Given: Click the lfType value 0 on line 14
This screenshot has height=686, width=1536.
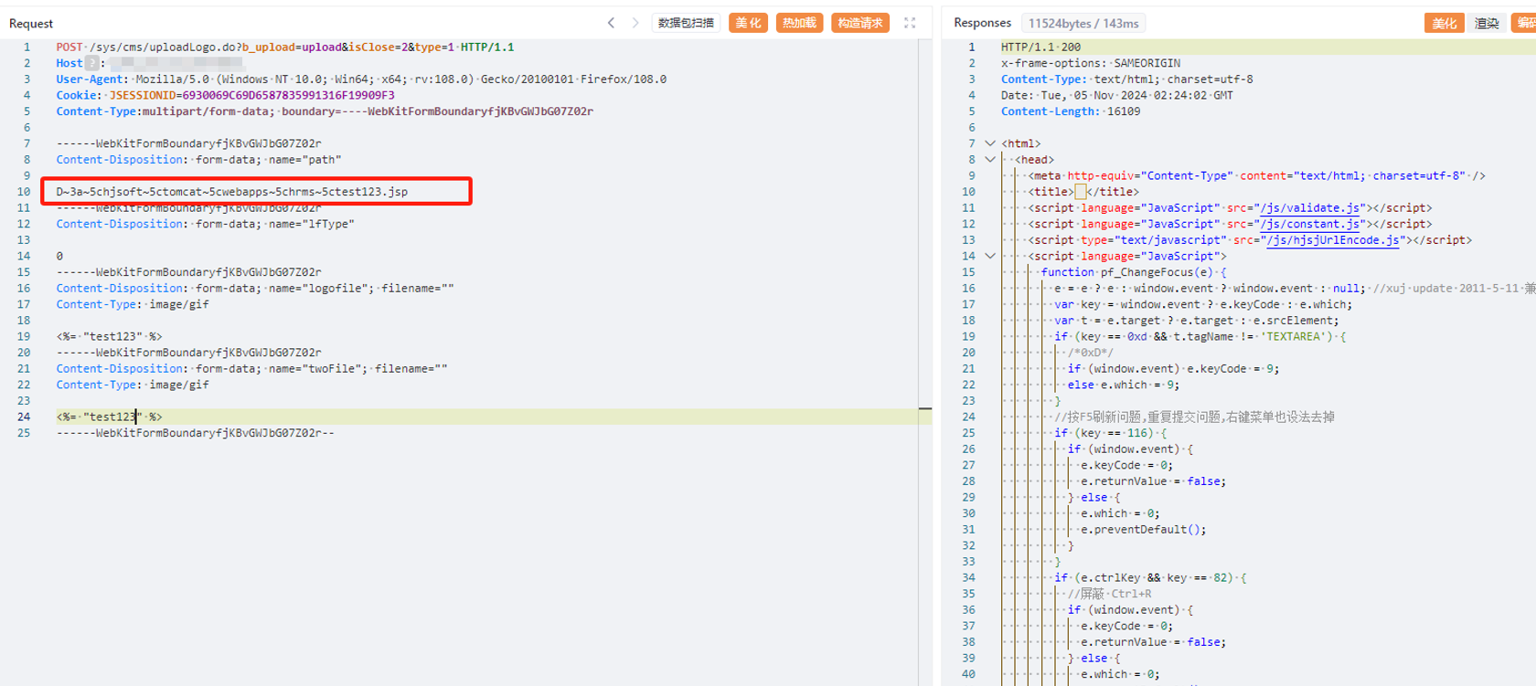Looking at the screenshot, I should (x=59, y=257).
